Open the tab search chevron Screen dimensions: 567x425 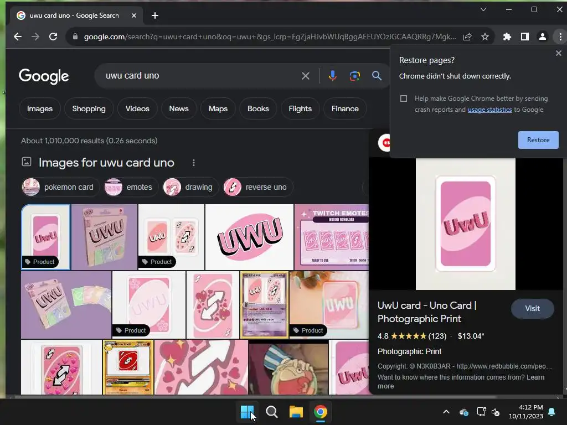pyautogui.click(x=483, y=9)
